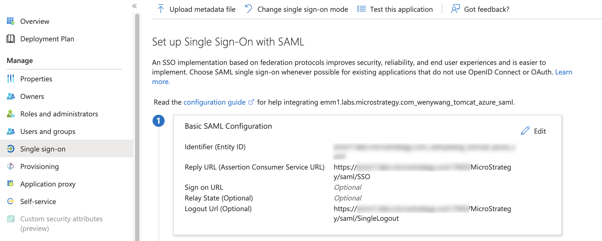This screenshot has width=602, height=241.
Task: Click the Overview grid icon
Action: tap(10, 21)
